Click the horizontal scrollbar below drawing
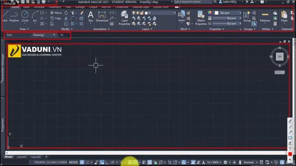The width and height of the screenshot is (296, 166). (147, 153)
